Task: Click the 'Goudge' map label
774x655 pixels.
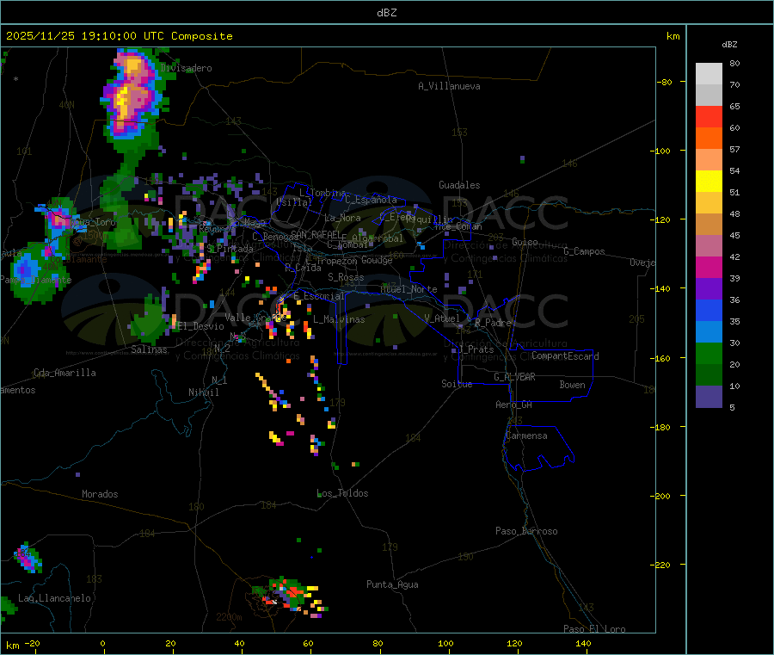Action: (x=377, y=260)
